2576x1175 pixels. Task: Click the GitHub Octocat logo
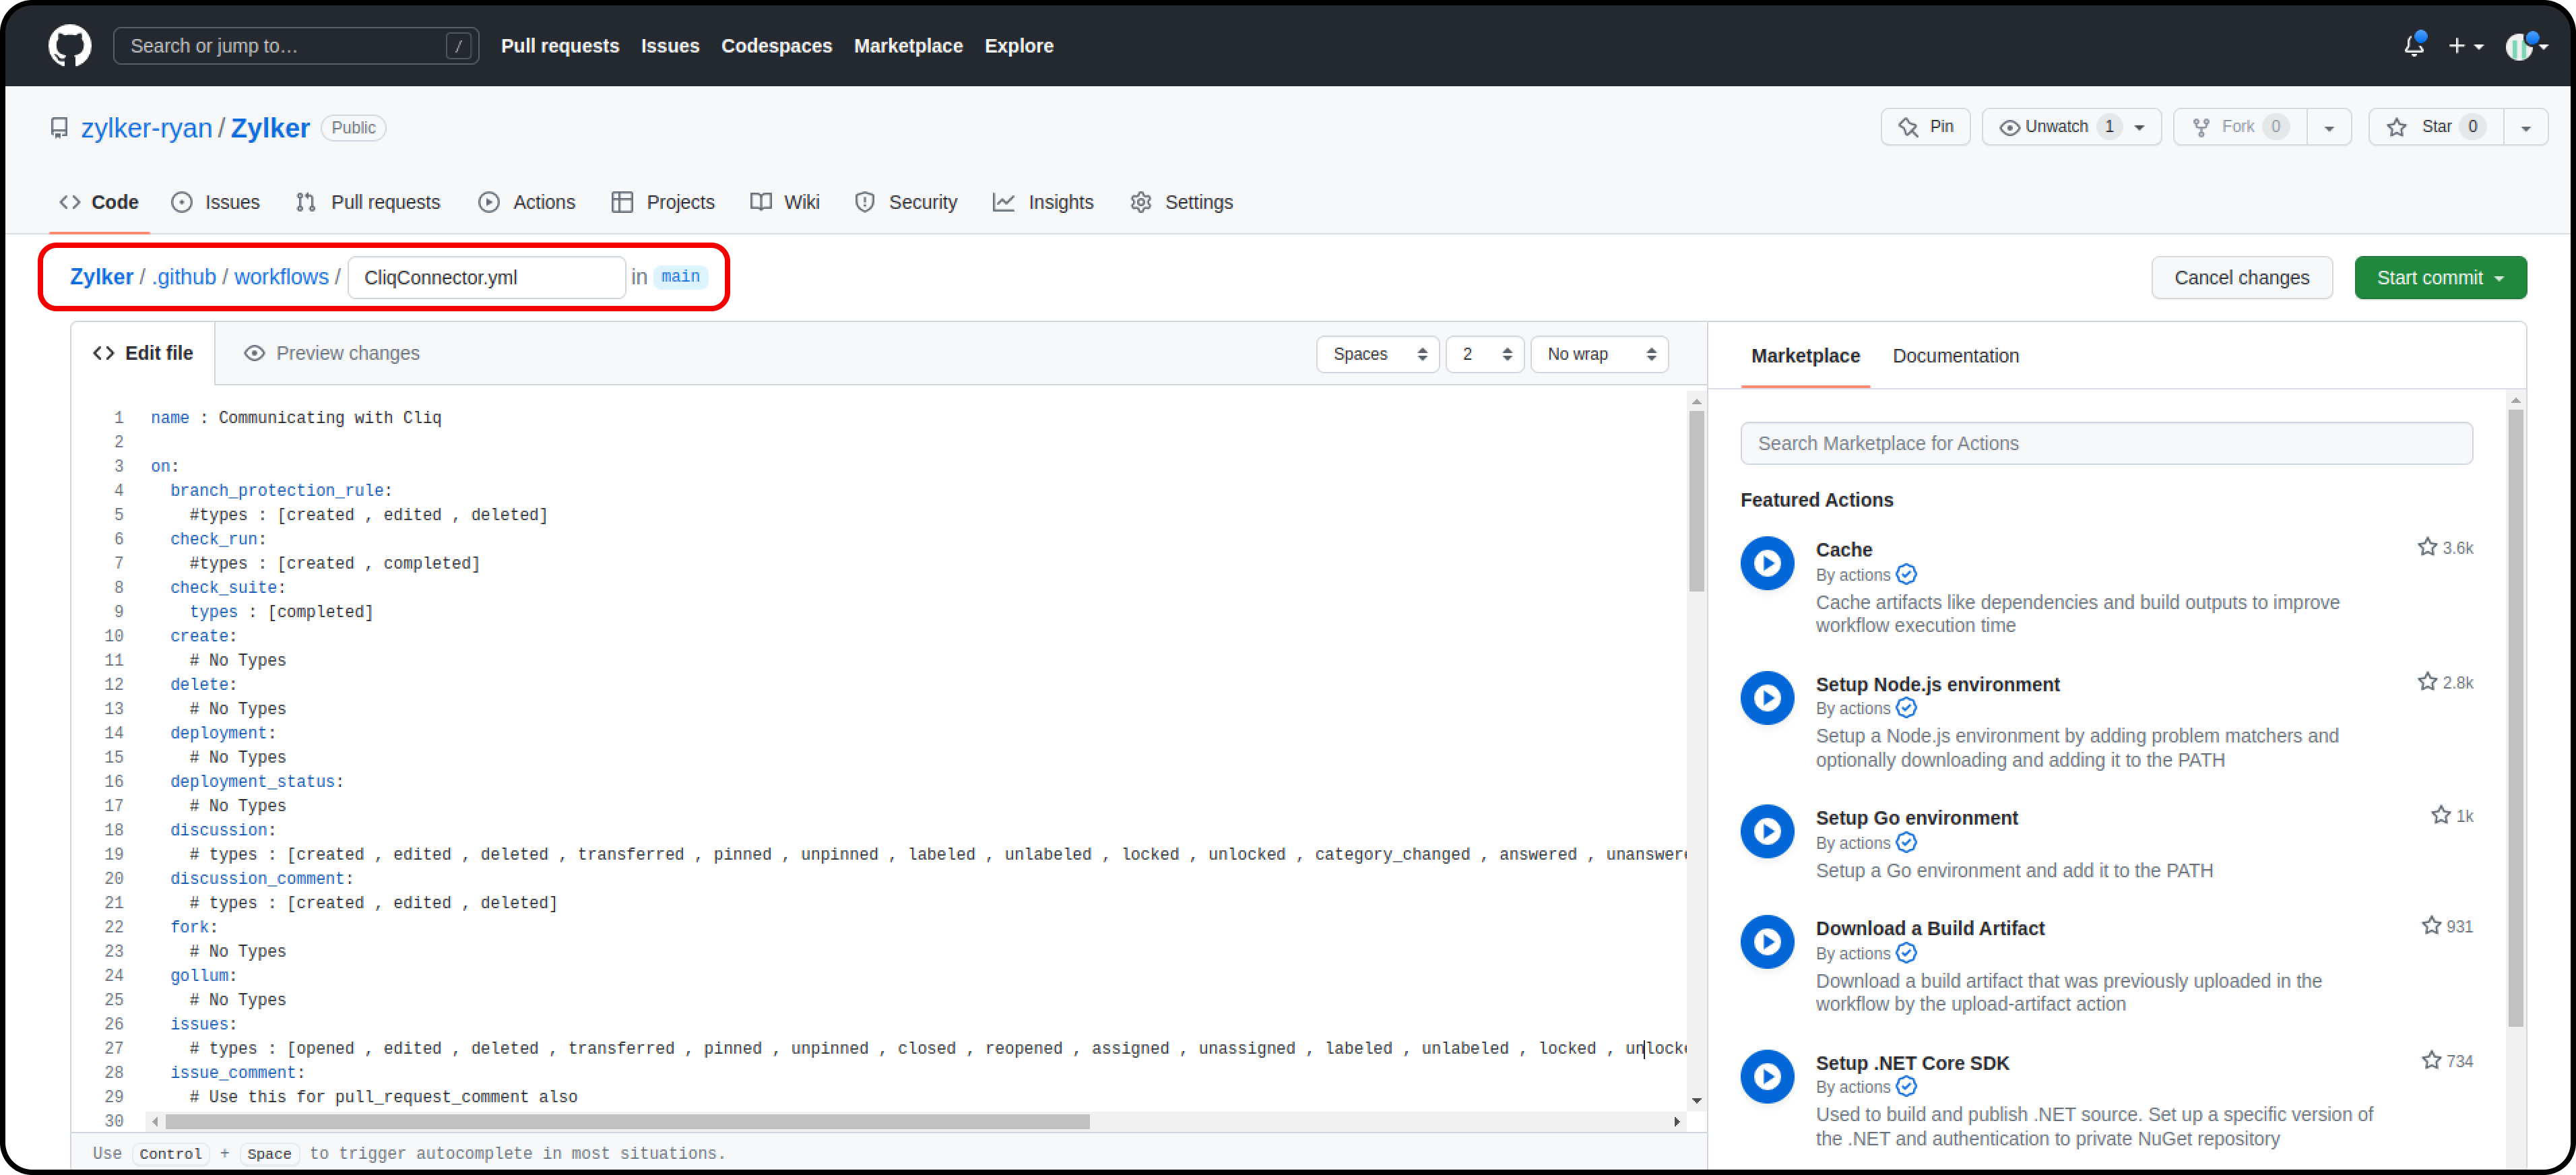click(x=69, y=46)
